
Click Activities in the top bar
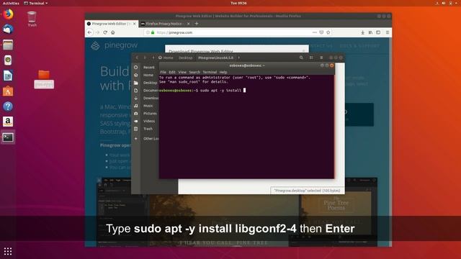click(x=11, y=3)
